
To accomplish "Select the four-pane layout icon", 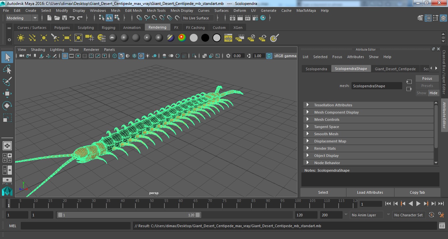I will tap(7, 158).
